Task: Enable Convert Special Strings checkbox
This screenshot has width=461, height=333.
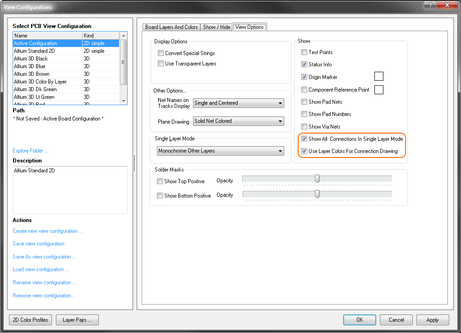Action: 161,53
